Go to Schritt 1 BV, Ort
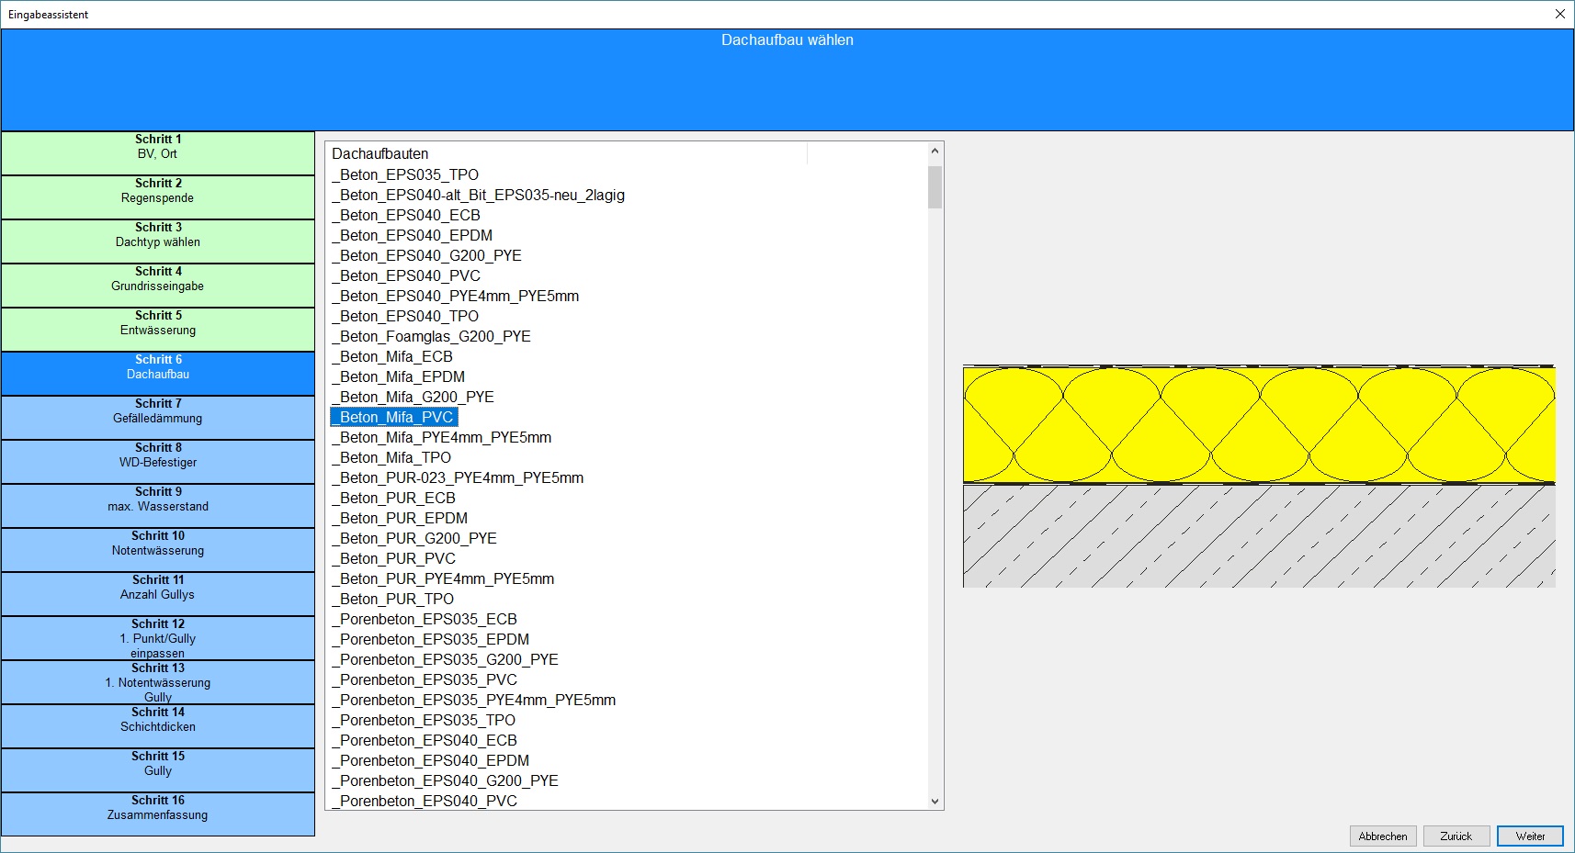The image size is (1575, 853). 158,152
